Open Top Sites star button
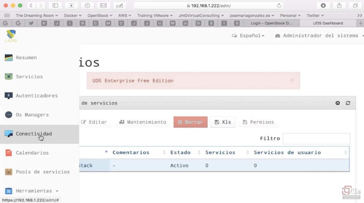The image size is (364, 203). click(x=71, y=5)
